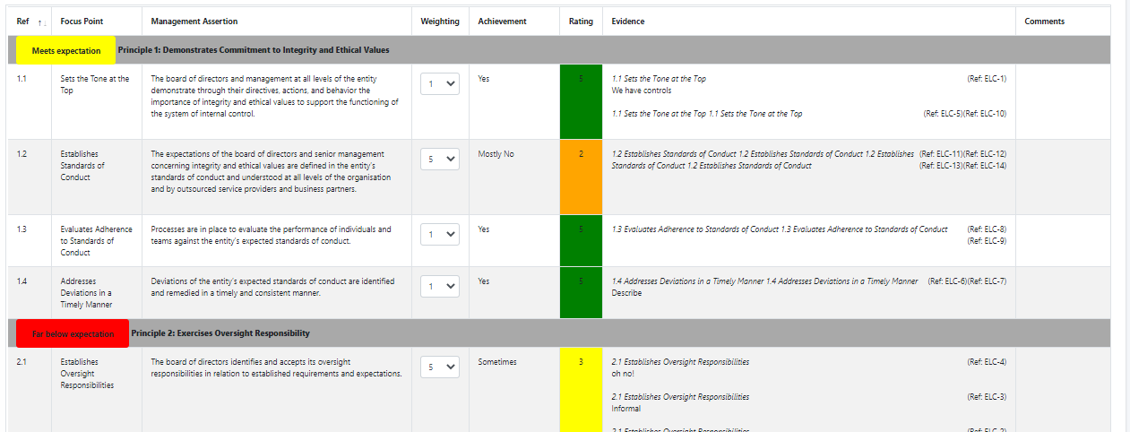Click focus point 'Establishes Oversight Responsibilities'
This screenshot has width=1130, height=432.
click(x=88, y=374)
